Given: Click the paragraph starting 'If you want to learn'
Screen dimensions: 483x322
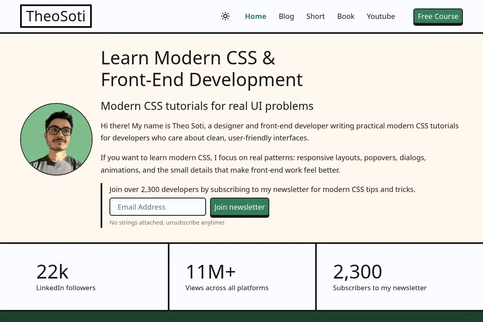Looking at the screenshot, I should 263,163.
